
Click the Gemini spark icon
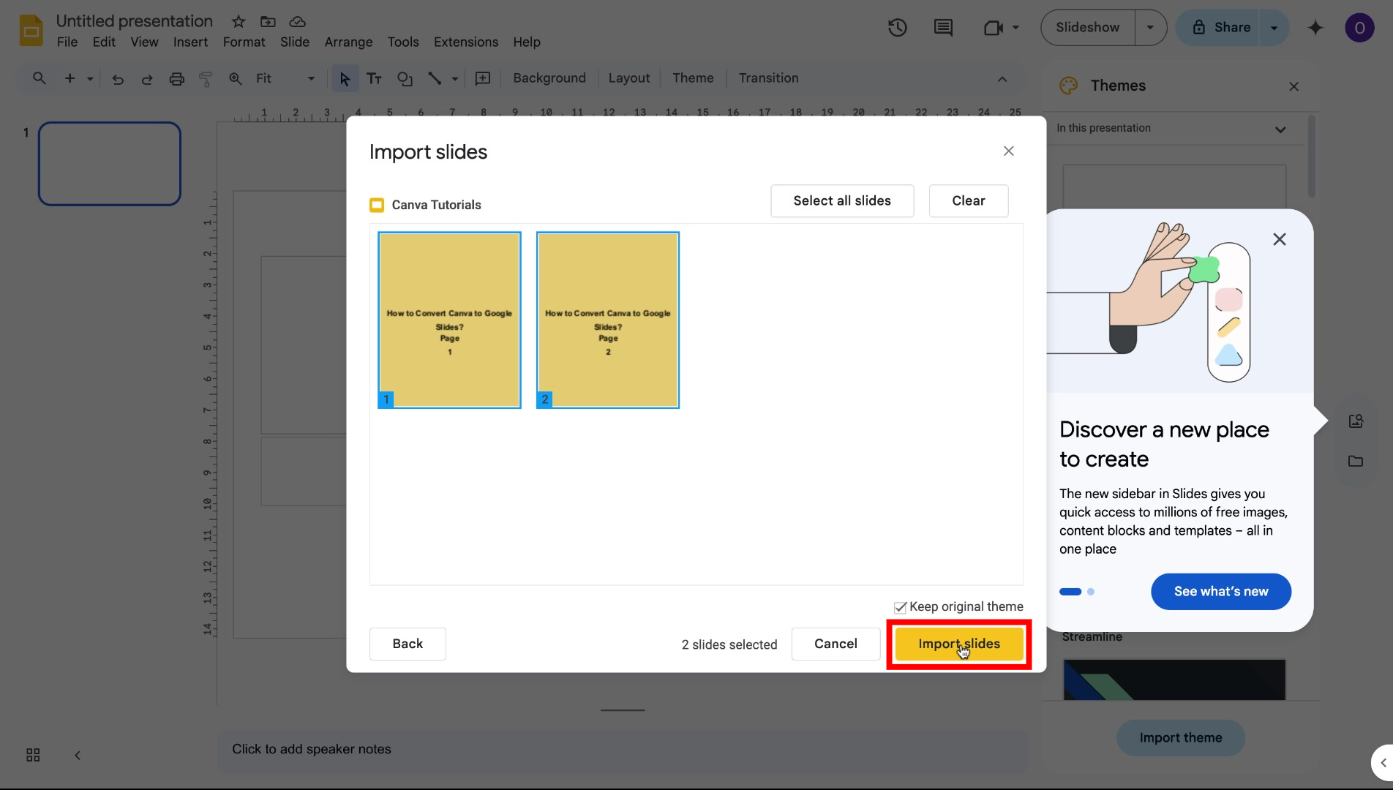coord(1315,28)
